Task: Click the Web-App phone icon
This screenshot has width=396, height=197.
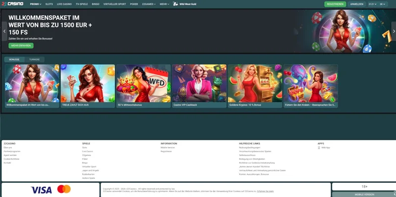Action: coord(319,148)
